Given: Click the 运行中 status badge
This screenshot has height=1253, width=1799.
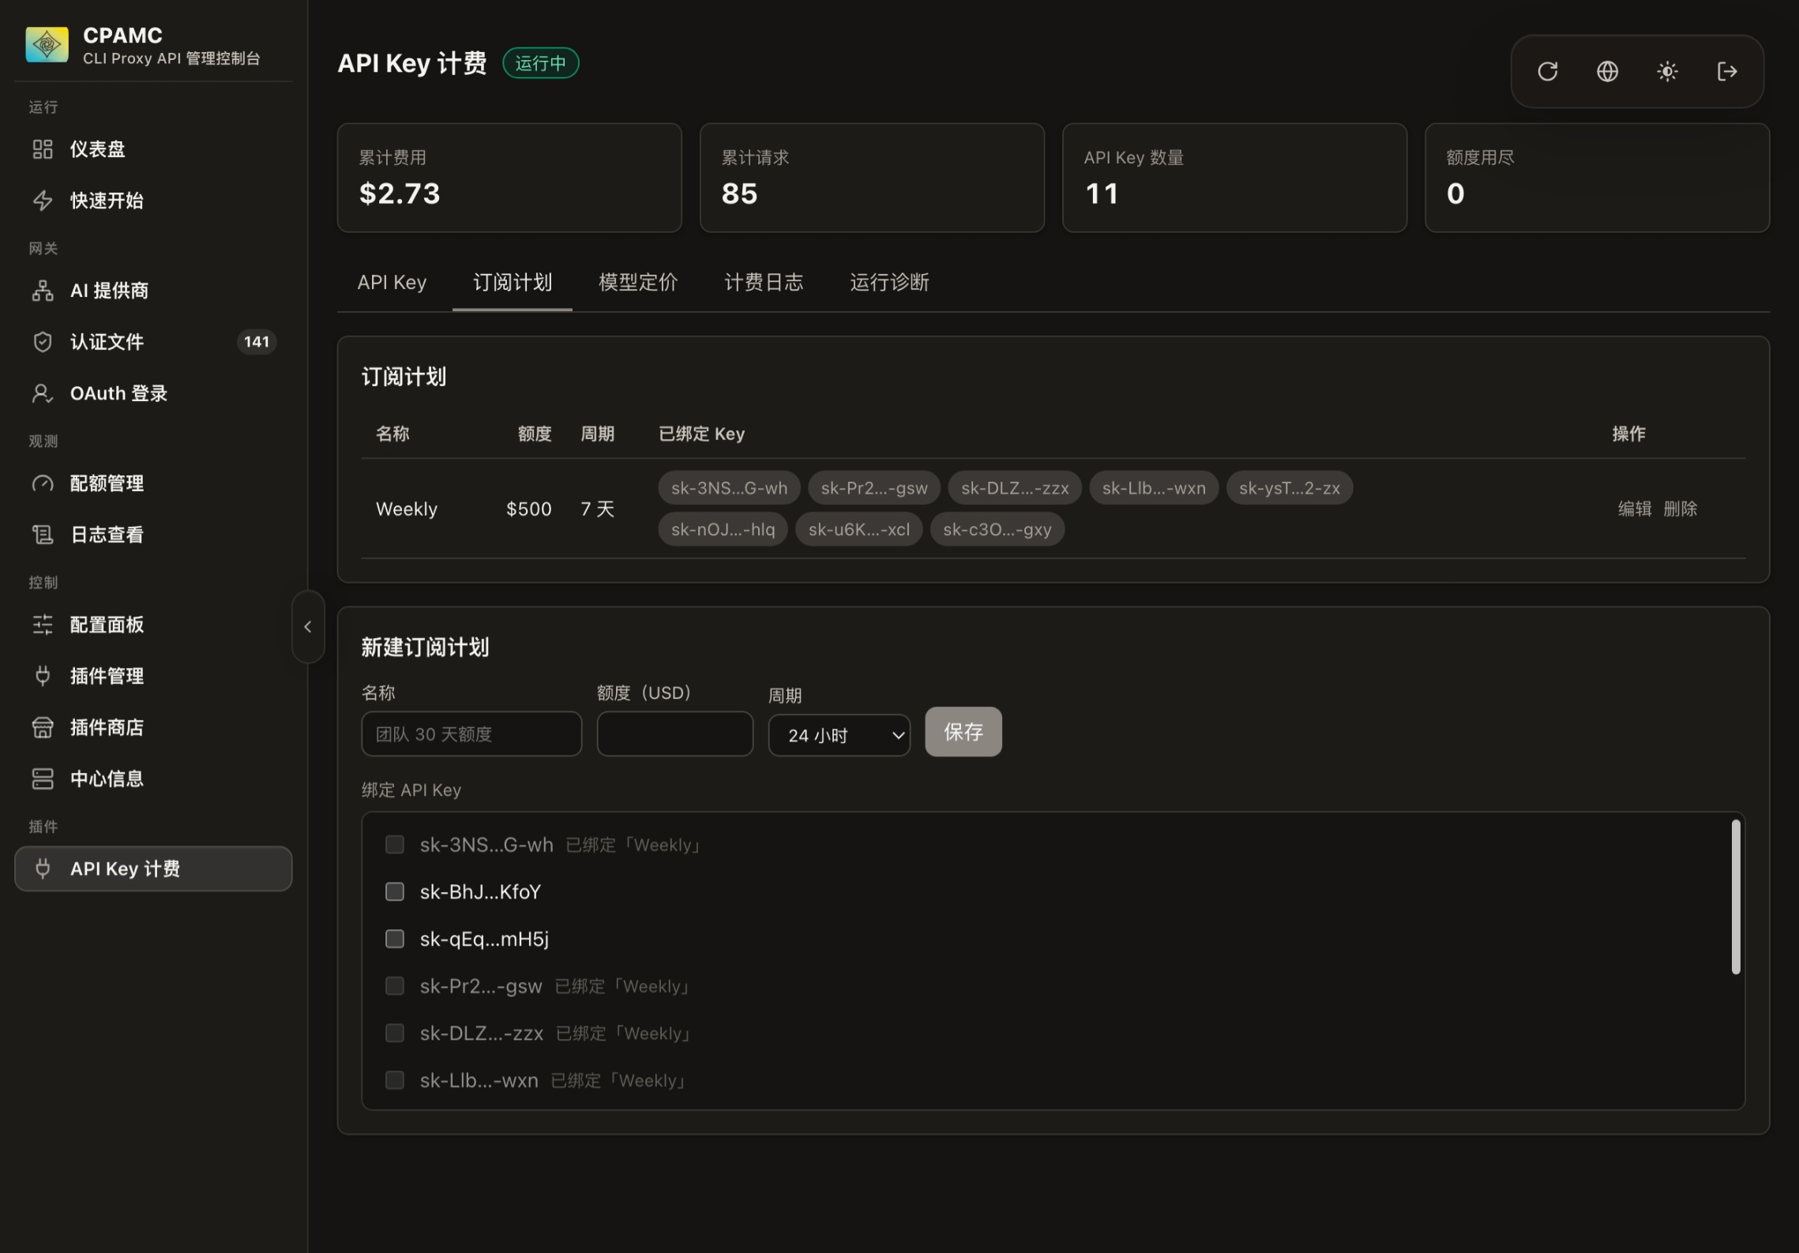Looking at the screenshot, I should (541, 63).
